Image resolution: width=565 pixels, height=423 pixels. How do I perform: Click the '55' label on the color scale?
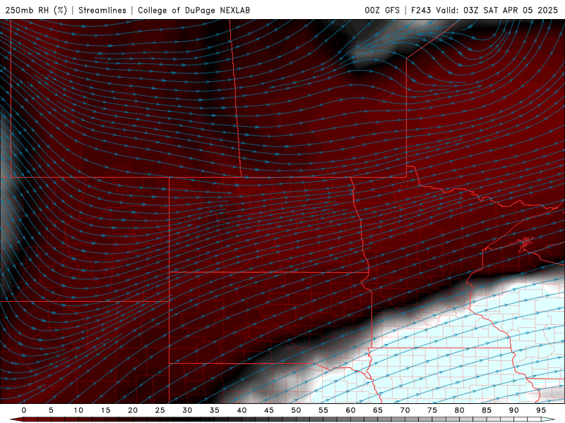click(323, 410)
